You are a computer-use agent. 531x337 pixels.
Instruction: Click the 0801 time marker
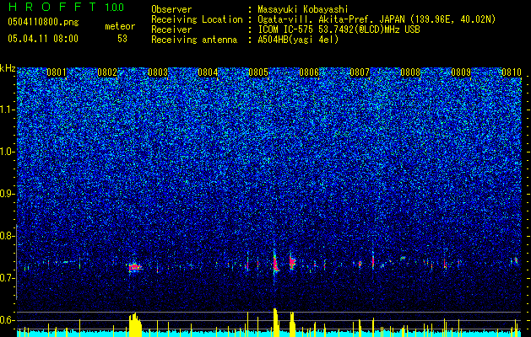click(57, 72)
